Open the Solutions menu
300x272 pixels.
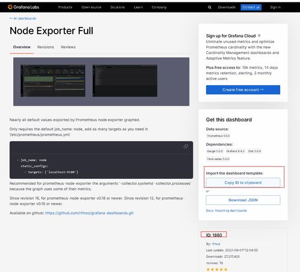point(117,7)
